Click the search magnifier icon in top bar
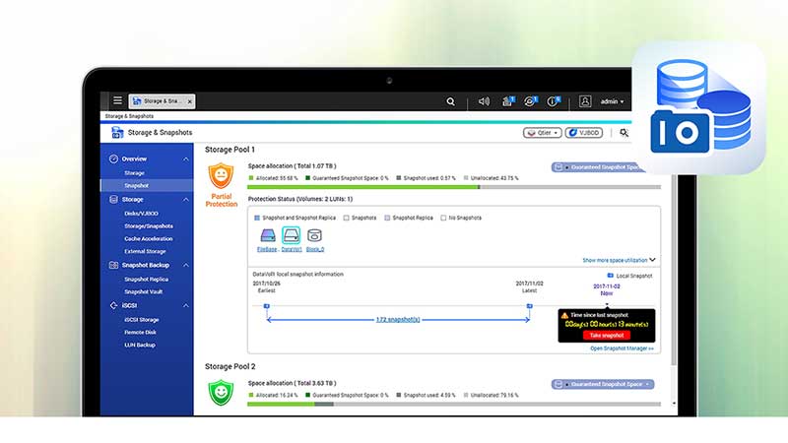 pyautogui.click(x=451, y=101)
